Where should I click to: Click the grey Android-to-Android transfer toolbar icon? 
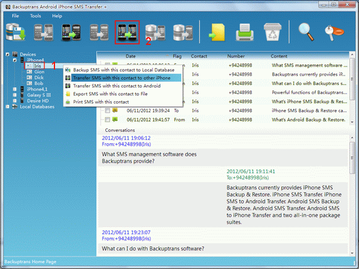pos(44,32)
